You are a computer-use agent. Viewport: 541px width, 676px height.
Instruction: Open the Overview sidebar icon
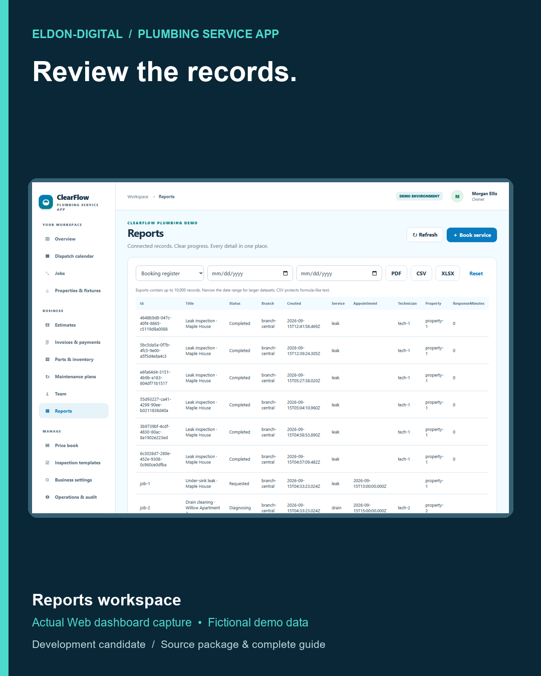pyautogui.click(x=48, y=239)
